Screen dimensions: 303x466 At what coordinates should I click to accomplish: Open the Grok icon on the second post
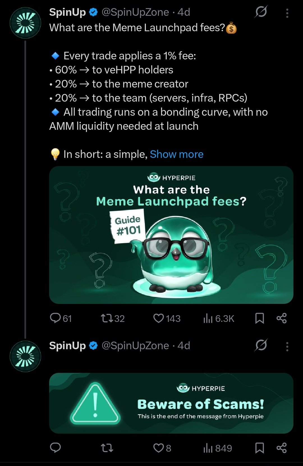pos(261,345)
